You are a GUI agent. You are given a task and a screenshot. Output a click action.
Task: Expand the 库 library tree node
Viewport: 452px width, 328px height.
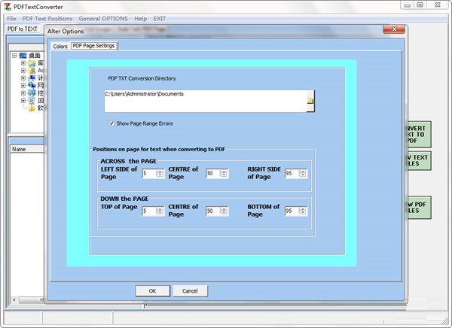coord(23,62)
